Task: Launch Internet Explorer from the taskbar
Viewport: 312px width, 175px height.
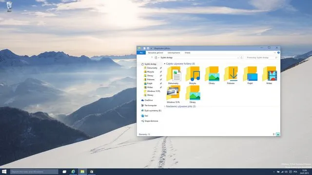Action: 73,172
